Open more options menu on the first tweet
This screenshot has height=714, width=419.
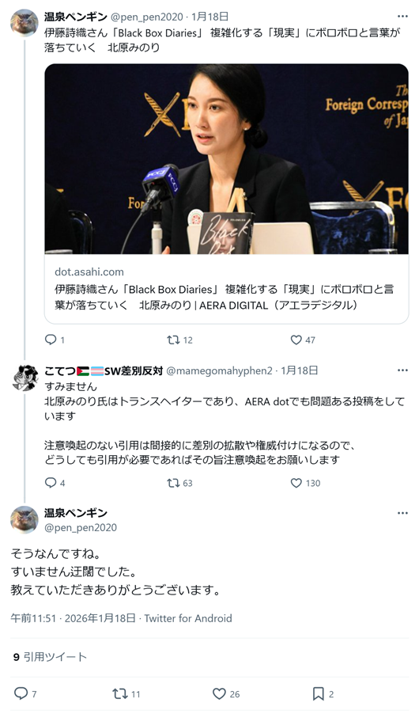pyautogui.click(x=402, y=17)
